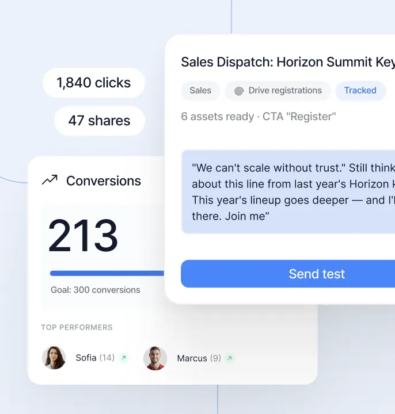This screenshot has height=414, width=395.
Task: Open Marcus's avatar photo
Action: pyautogui.click(x=155, y=358)
